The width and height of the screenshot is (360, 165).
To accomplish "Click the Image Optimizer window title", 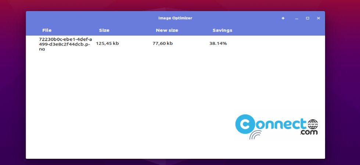I will [175, 18].
